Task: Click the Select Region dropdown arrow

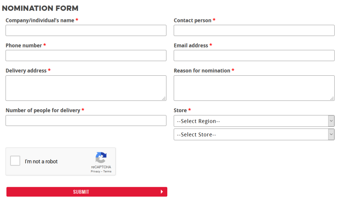Action: [331, 121]
